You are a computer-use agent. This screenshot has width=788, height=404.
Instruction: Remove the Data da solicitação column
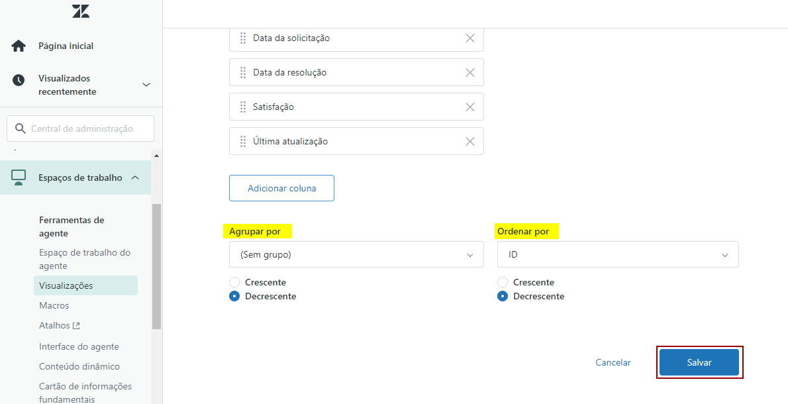470,38
